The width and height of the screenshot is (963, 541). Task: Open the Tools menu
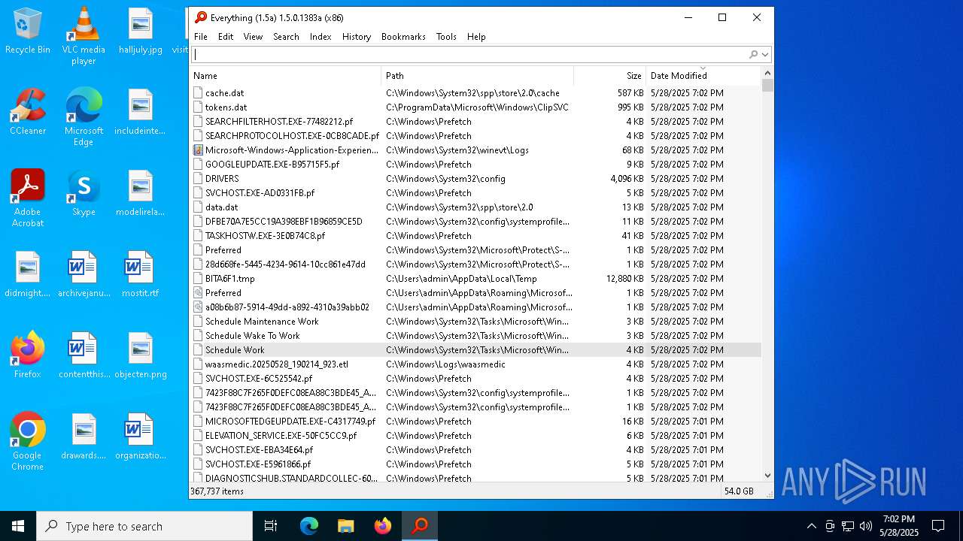pos(446,36)
